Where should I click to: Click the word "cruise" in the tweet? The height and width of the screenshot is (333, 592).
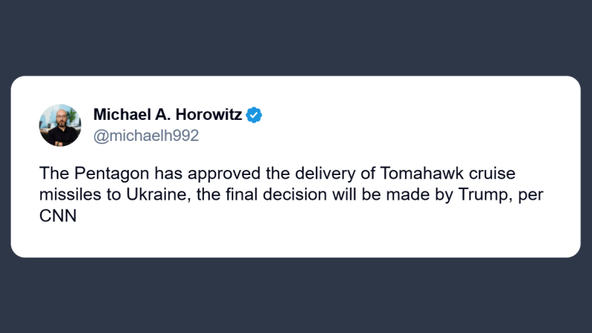pos(490,175)
